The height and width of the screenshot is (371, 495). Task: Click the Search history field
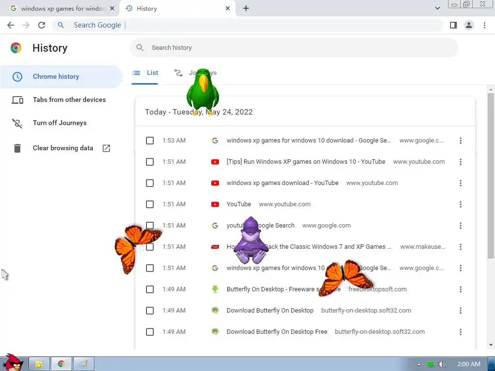[x=293, y=48]
